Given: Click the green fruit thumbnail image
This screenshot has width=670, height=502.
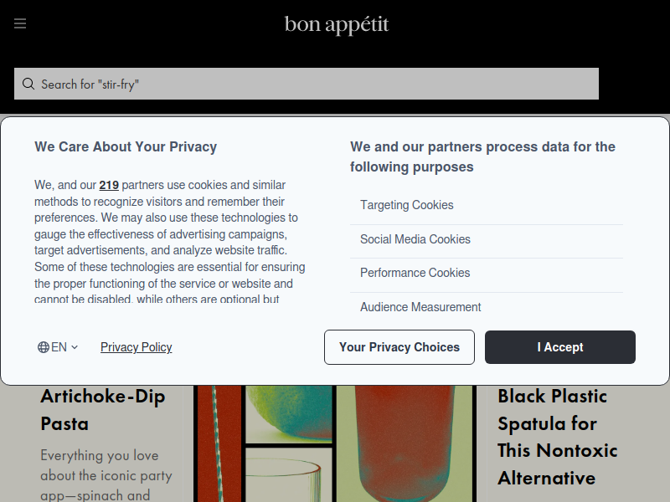Looking at the screenshot, I should pos(289,414).
